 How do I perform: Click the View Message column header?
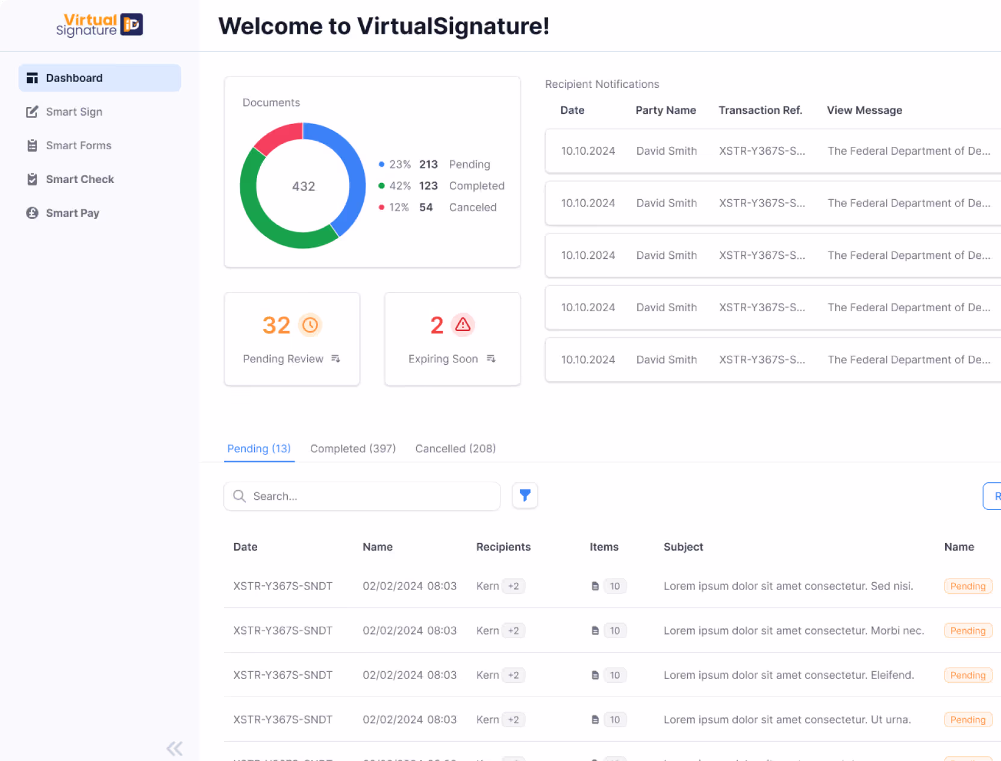pos(864,110)
